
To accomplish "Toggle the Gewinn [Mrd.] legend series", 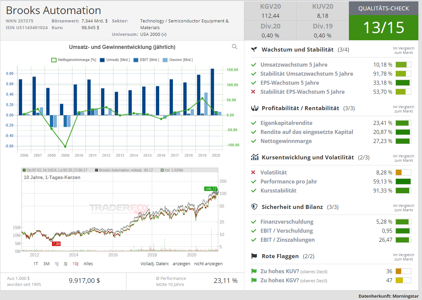I will (178, 60).
